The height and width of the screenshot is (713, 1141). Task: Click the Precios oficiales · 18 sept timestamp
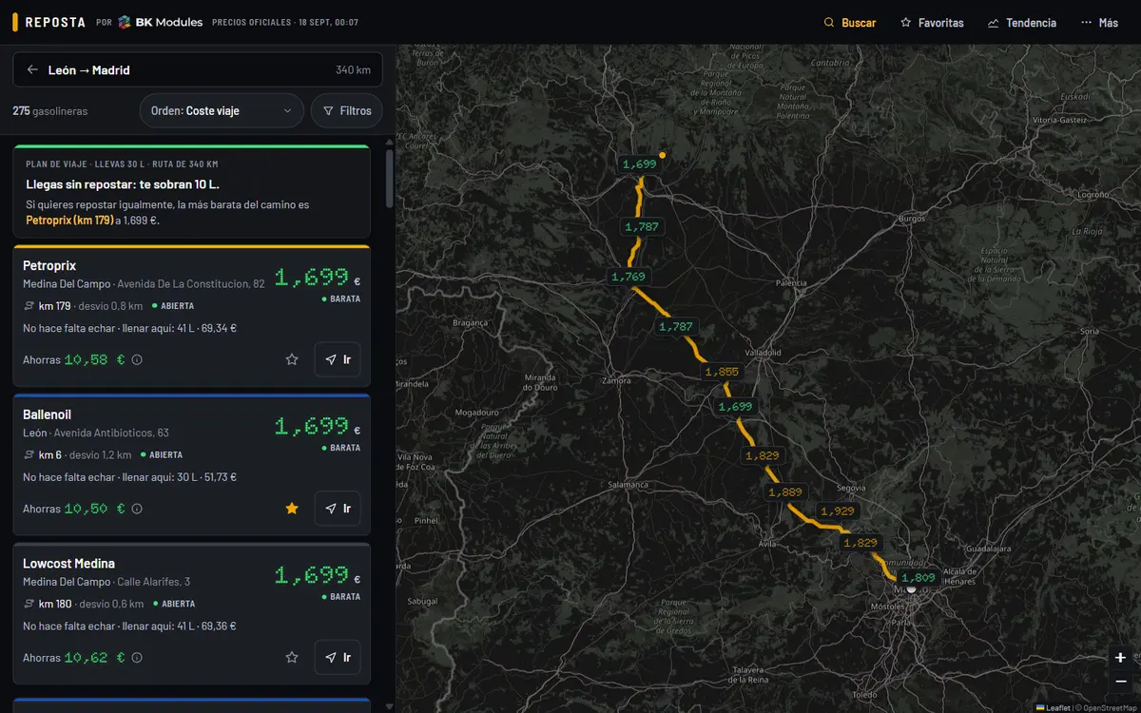pos(285,23)
